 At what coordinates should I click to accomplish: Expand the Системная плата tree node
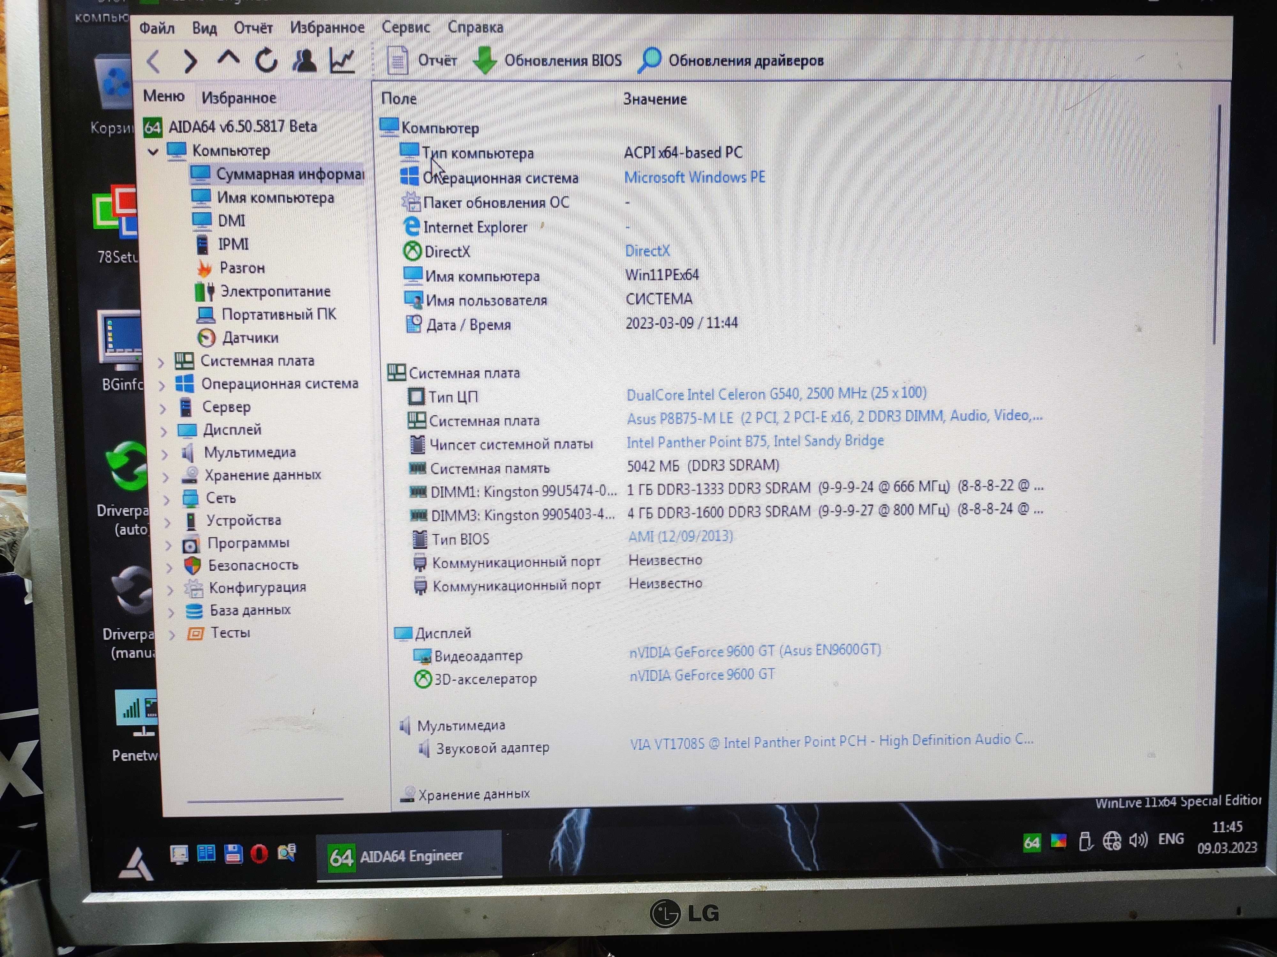click(161, 362)
